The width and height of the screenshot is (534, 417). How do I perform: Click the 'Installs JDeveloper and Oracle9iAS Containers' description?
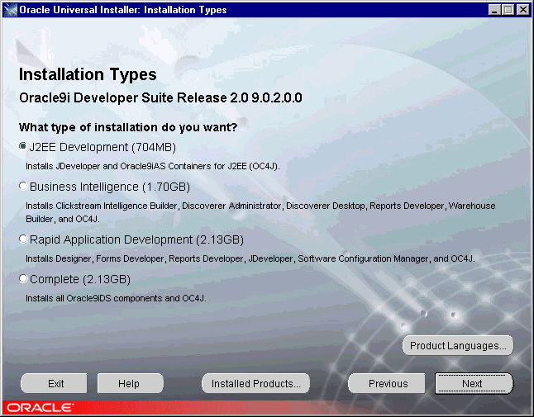tap(153, 166)
